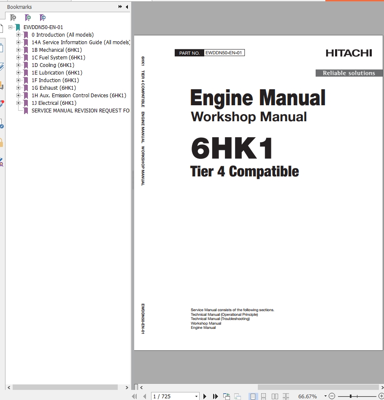Expand the 1B Mechanical bookmark

(19, 50)
